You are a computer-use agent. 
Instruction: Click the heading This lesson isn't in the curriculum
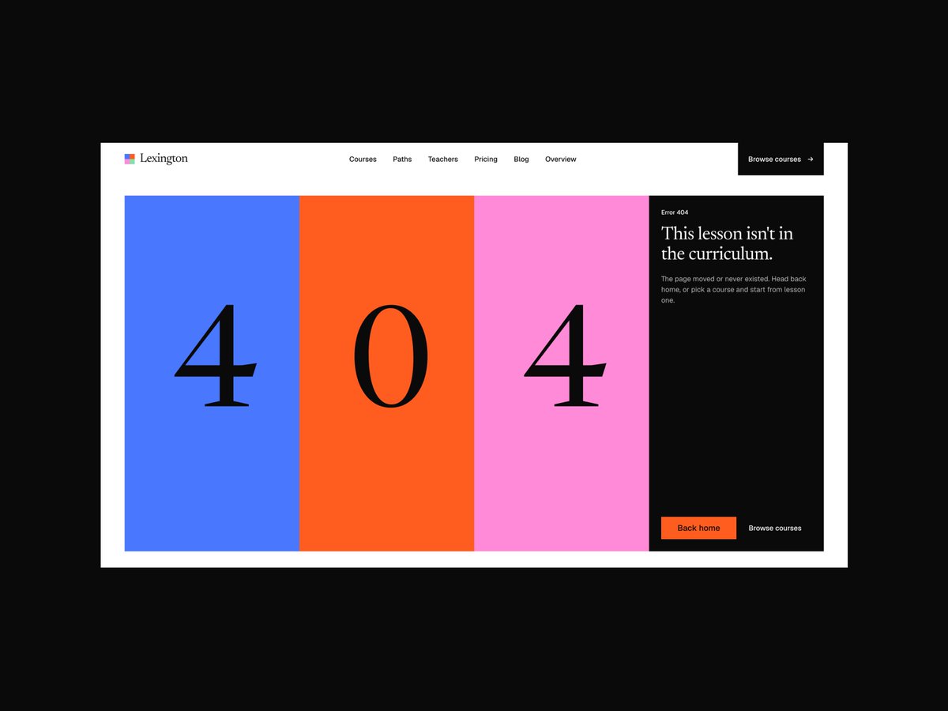[x=727, y=243]
